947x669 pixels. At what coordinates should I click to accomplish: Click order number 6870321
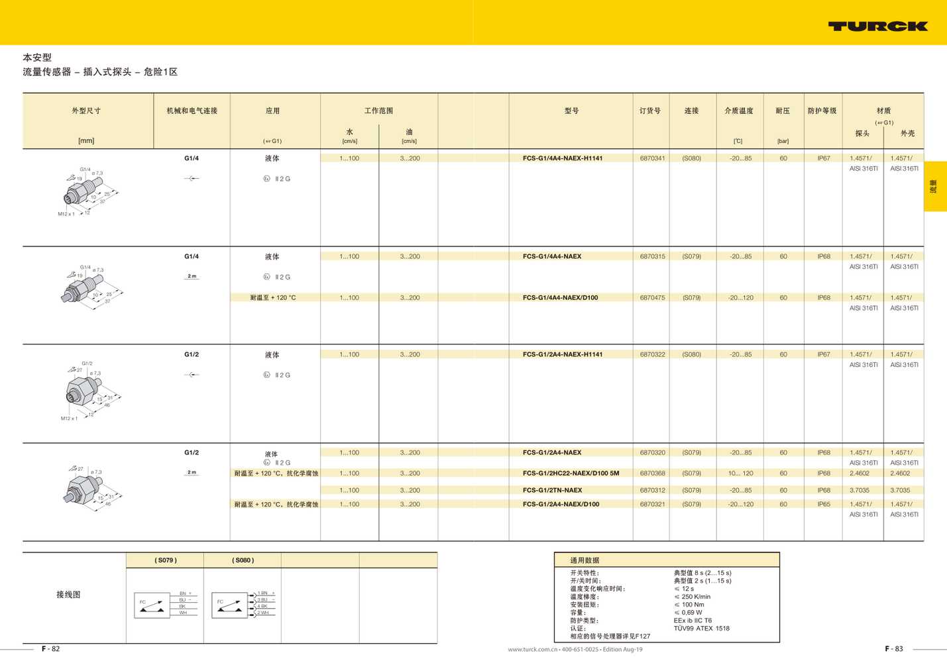click(x=653, y=504)
